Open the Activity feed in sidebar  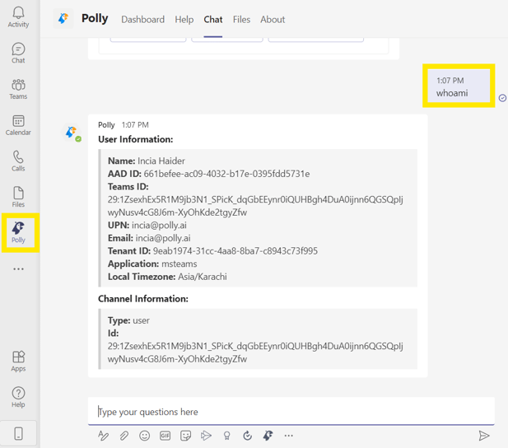point(18,17)
